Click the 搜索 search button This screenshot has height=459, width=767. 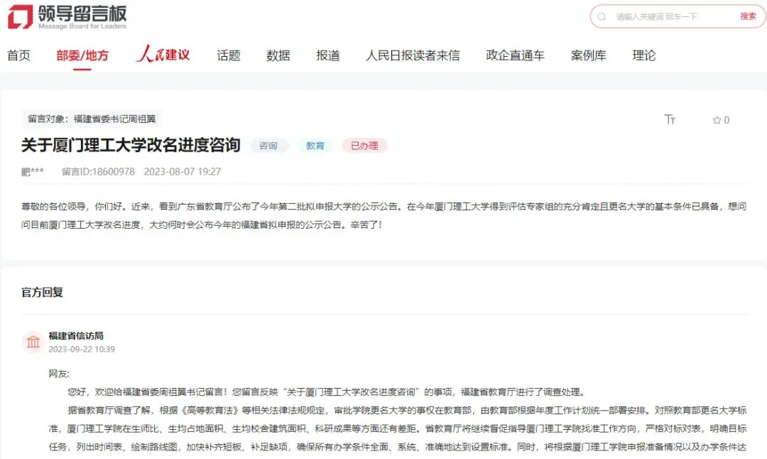(x=749, y=16)
